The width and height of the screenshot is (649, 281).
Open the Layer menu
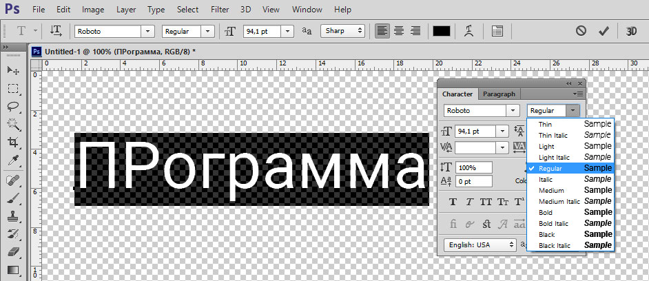[126, 10]
